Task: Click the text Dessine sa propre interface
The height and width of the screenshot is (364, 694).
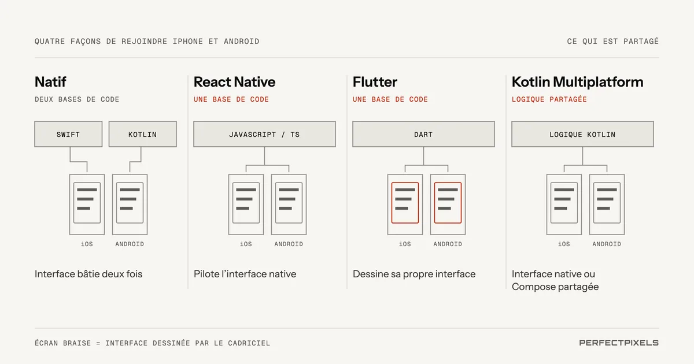Action: pos(414,274)
